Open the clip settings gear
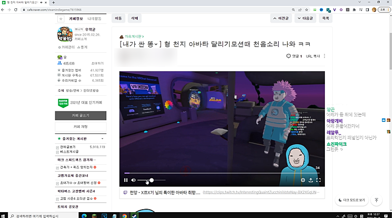Screen dimensions: 392x218 point(303,180)
